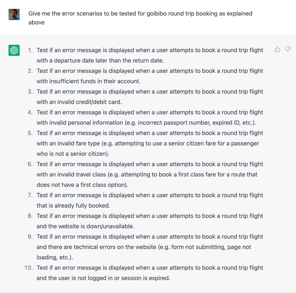Viewport: 296px width, 293px height.
Task: Click the thumbs down feedback icon
Action: pyautogui.click(x=288, y=49)
